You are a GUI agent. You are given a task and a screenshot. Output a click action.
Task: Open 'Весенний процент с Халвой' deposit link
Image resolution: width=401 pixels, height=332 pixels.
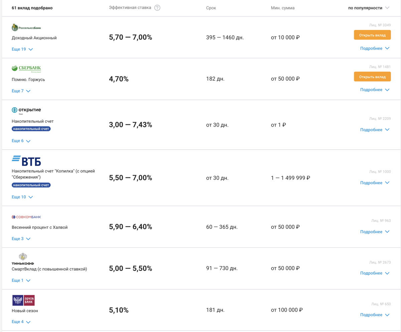(40, 227)
